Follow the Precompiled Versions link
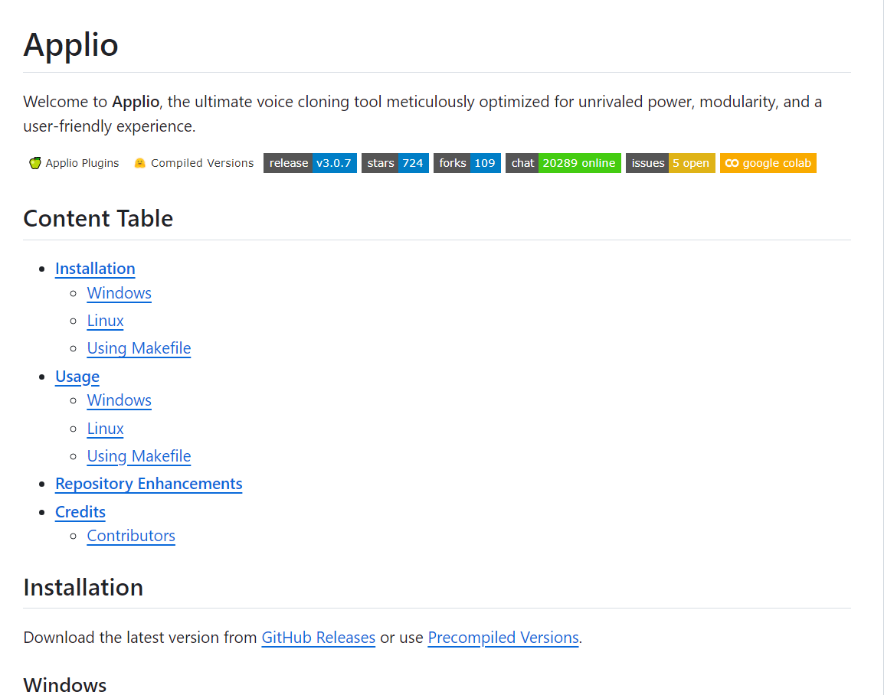This screenshot has height=695, width=884. (x=503, y=638)
